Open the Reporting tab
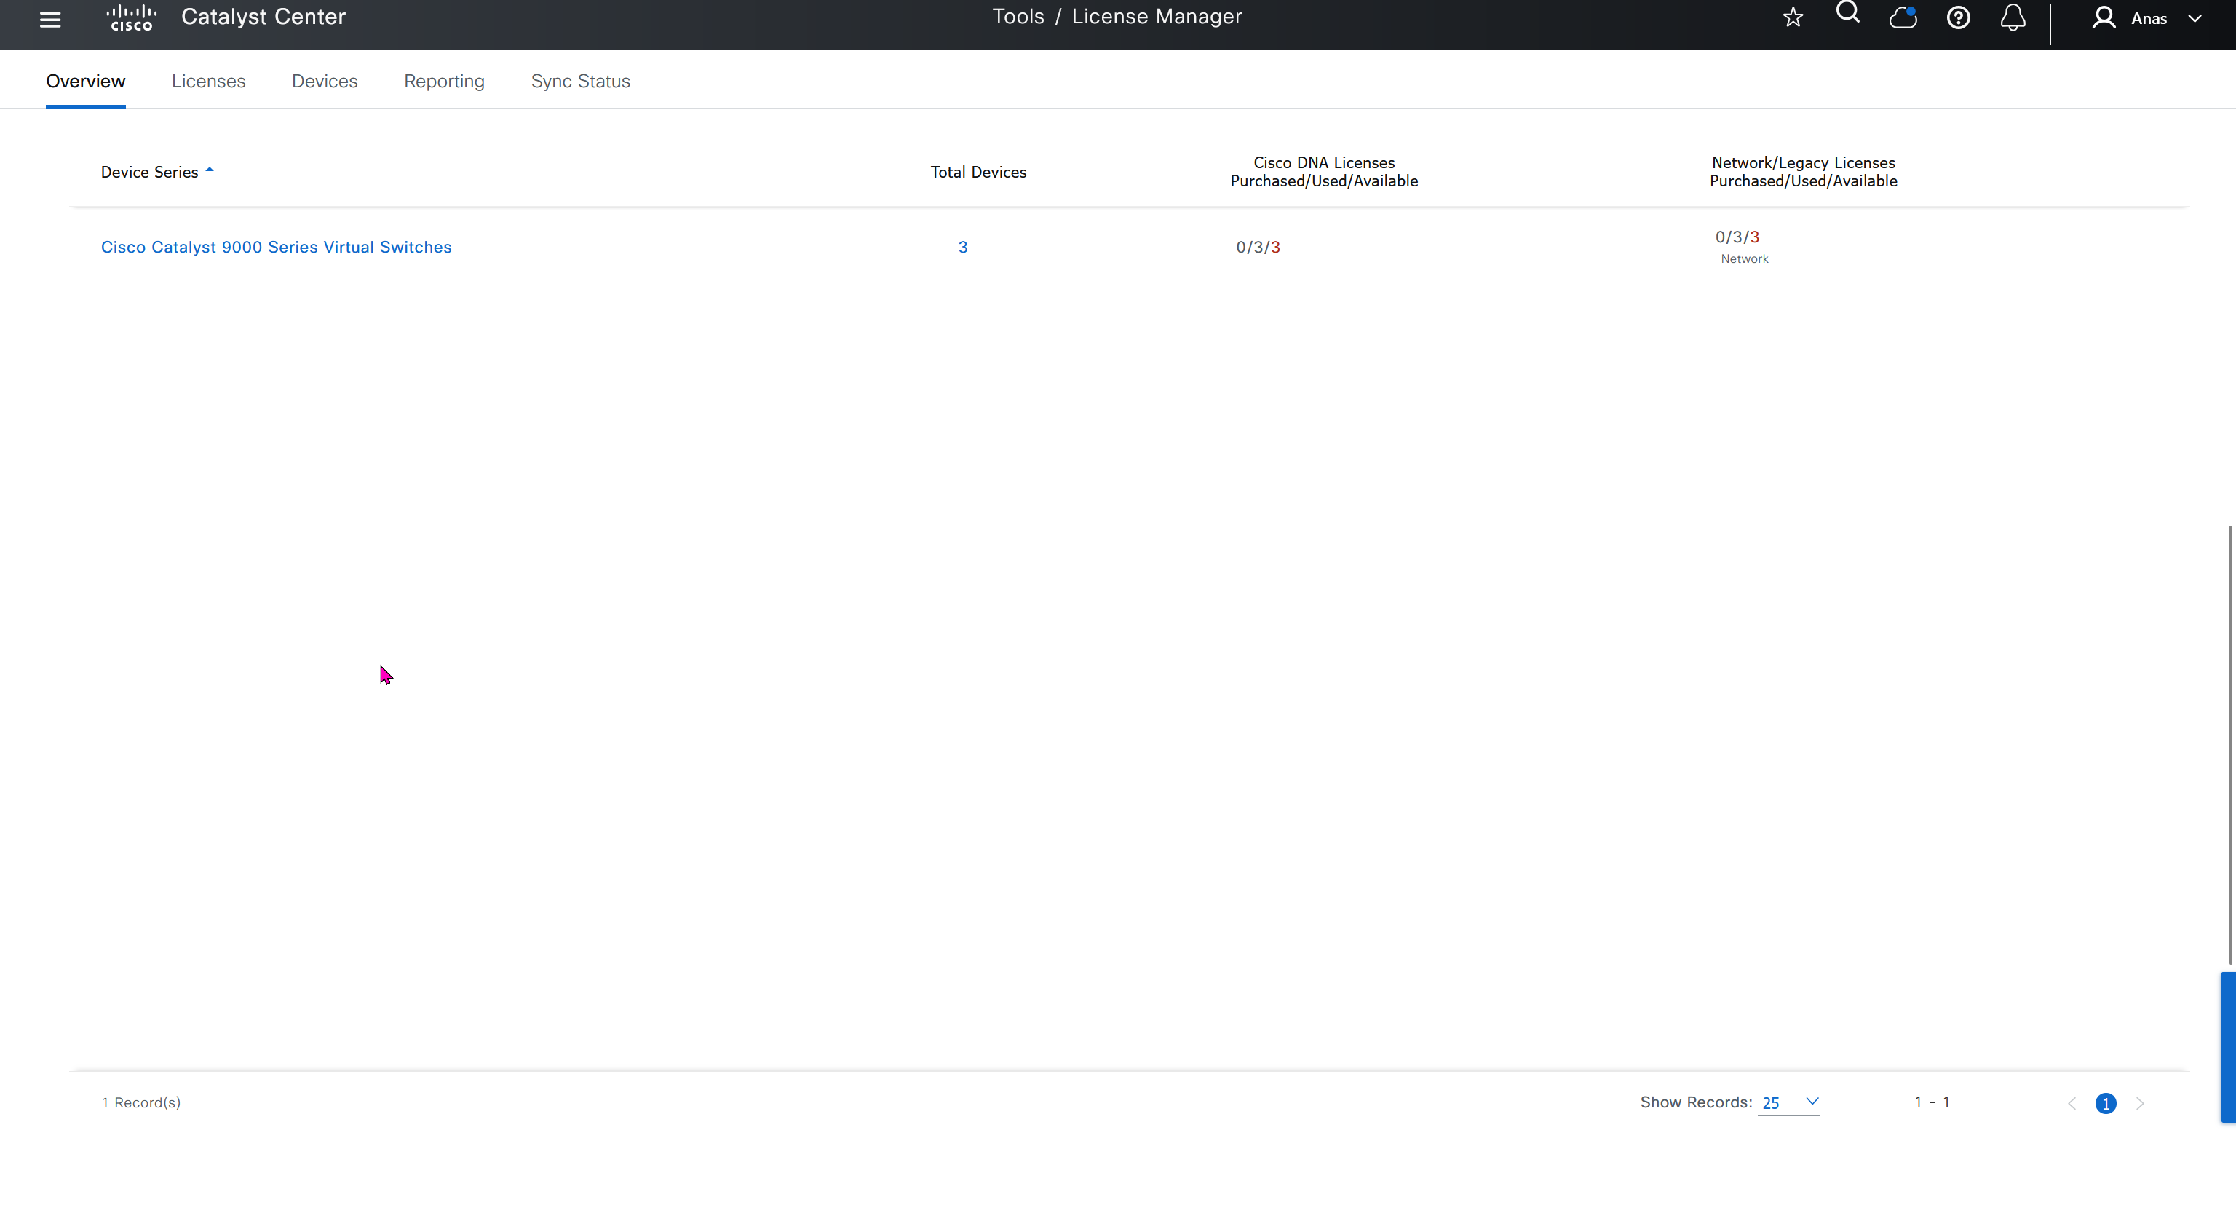This screenshot has width=2236, height=1205. coord(443,81)
